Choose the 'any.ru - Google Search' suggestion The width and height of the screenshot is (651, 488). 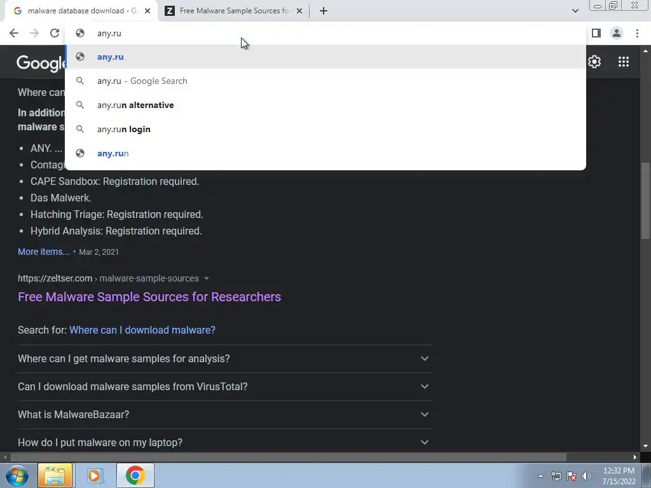point(325,81)
